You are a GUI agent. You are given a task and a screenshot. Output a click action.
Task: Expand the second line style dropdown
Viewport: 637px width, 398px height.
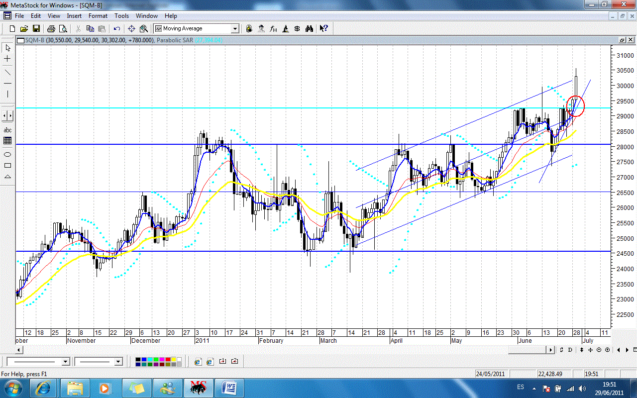118,362
